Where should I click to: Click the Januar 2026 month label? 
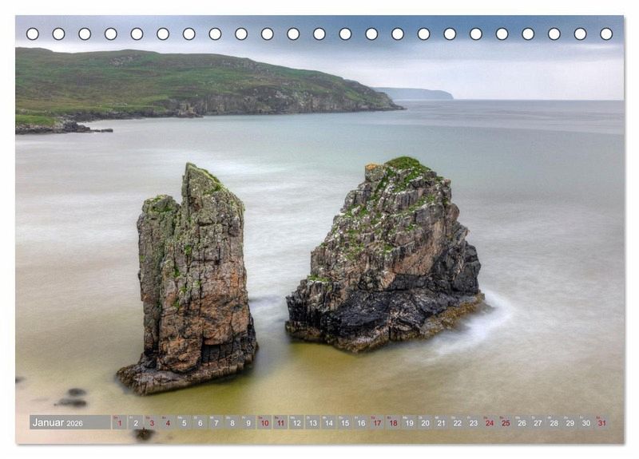tap(58, 422)
